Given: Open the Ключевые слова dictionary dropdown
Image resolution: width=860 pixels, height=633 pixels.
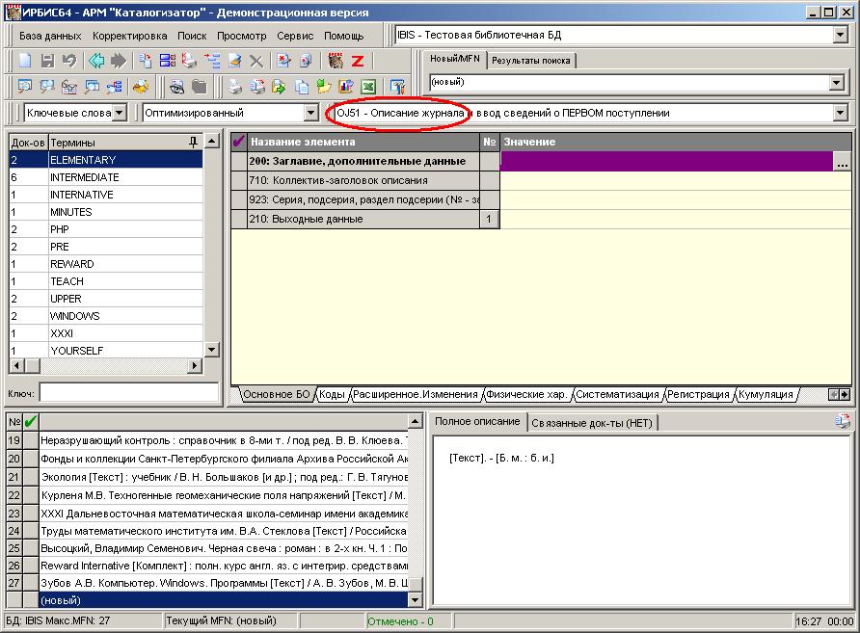Looking at the screenshot, I should pos(119,113).
